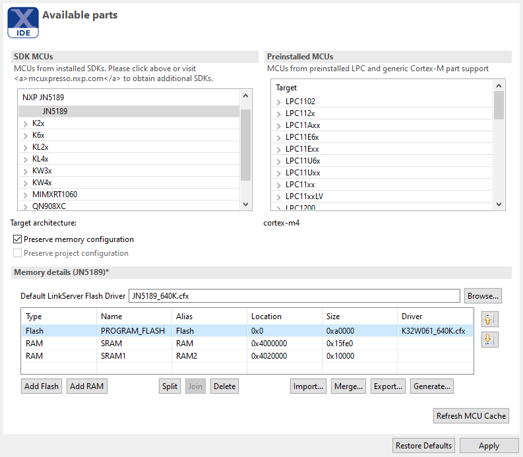Expand the KW4x SDK MCU group
Image resolution: width=523 pixels, height=457 pixels.
[25, 183]
